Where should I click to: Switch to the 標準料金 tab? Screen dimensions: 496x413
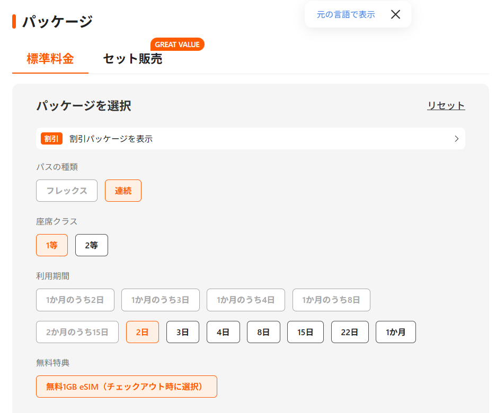(x=50, y=59)
